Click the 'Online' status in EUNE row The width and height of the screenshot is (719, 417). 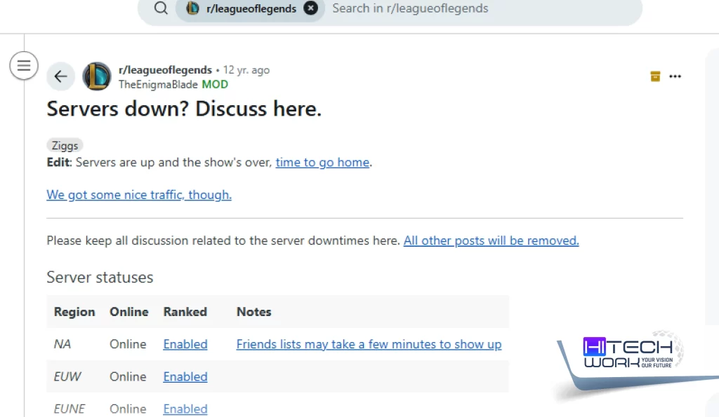pos(128,409)
